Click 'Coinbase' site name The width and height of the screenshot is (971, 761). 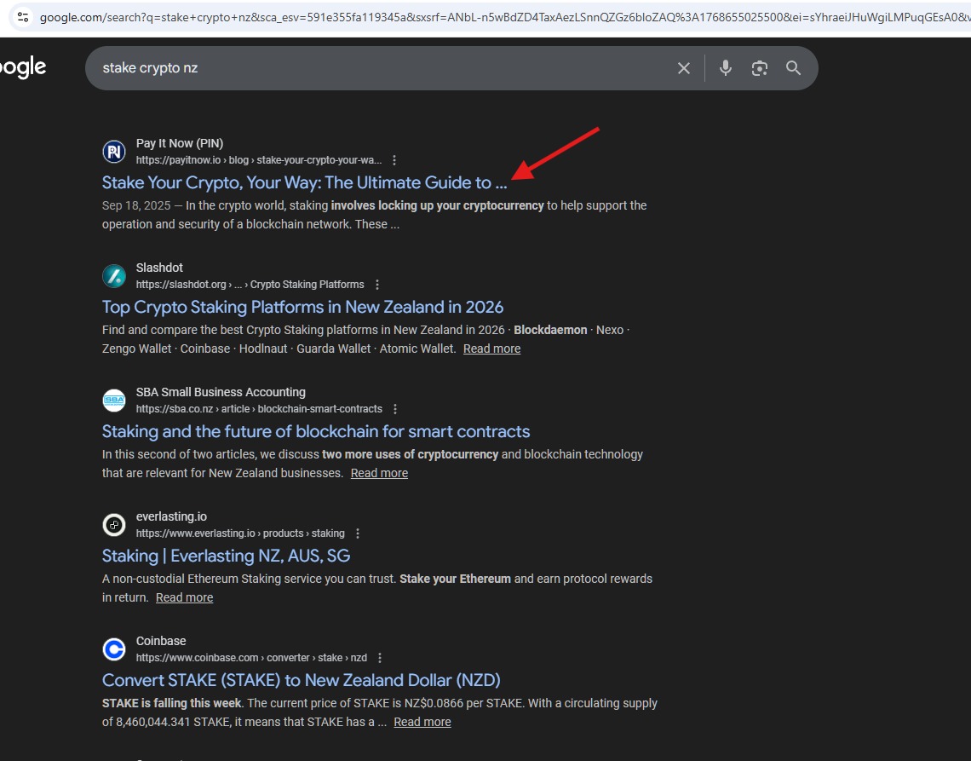click(x=161, y=642)
